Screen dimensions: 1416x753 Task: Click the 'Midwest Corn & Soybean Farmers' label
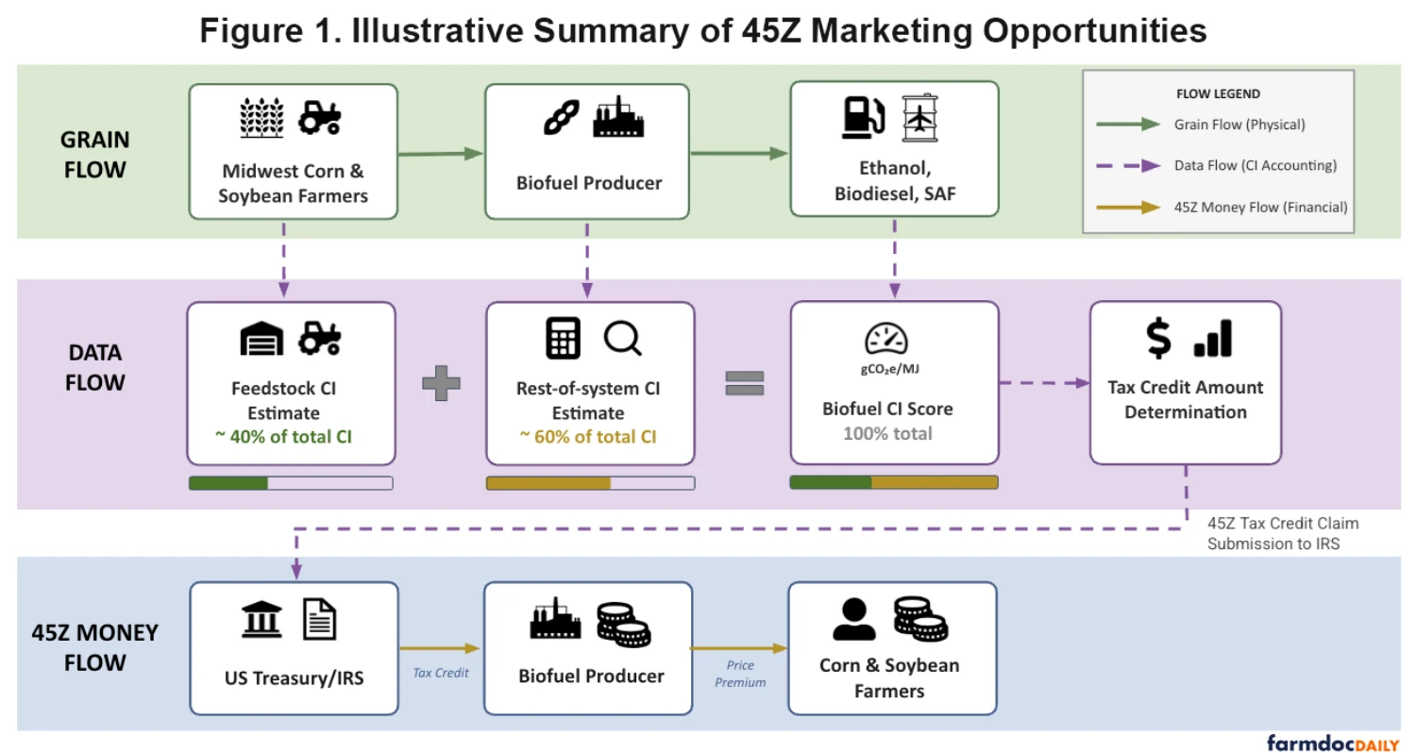(292, 184)
